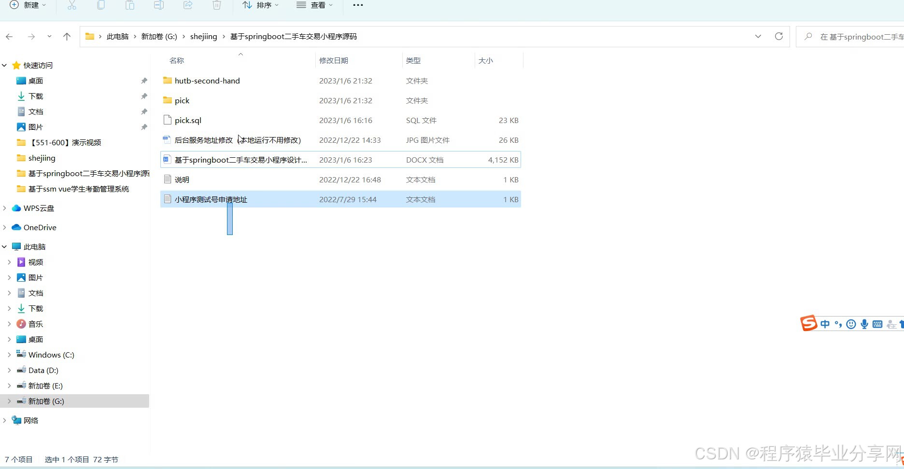Unpin 下载 using its pin icon
The width and height of the screenshot is (904, 469).
coord(144,96)
